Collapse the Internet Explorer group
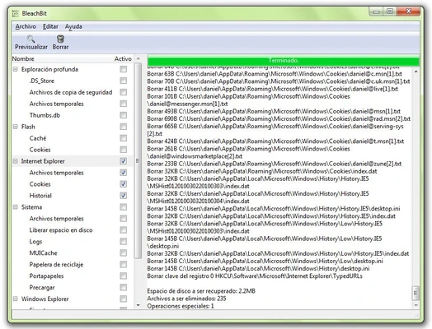This screenshot has height=329, width=432. (16, 161)
